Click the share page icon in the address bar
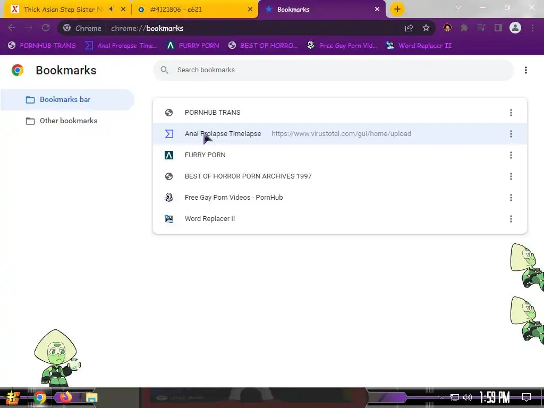This screenshot has width=544, height=408. (x=409, y=28)
